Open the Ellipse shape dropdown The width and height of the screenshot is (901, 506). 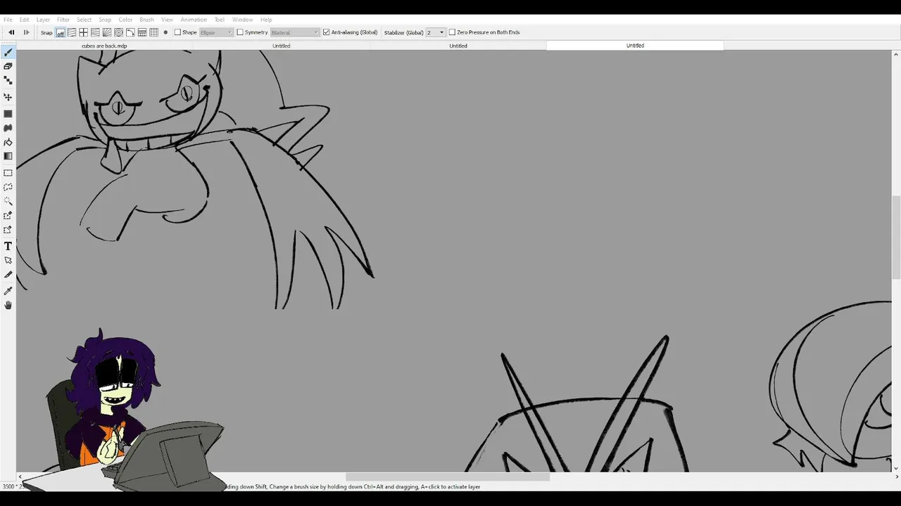click(216, 32)
